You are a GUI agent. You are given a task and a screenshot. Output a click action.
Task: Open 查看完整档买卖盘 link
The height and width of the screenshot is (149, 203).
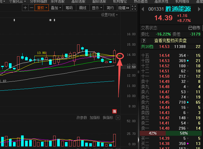(170, 41)
